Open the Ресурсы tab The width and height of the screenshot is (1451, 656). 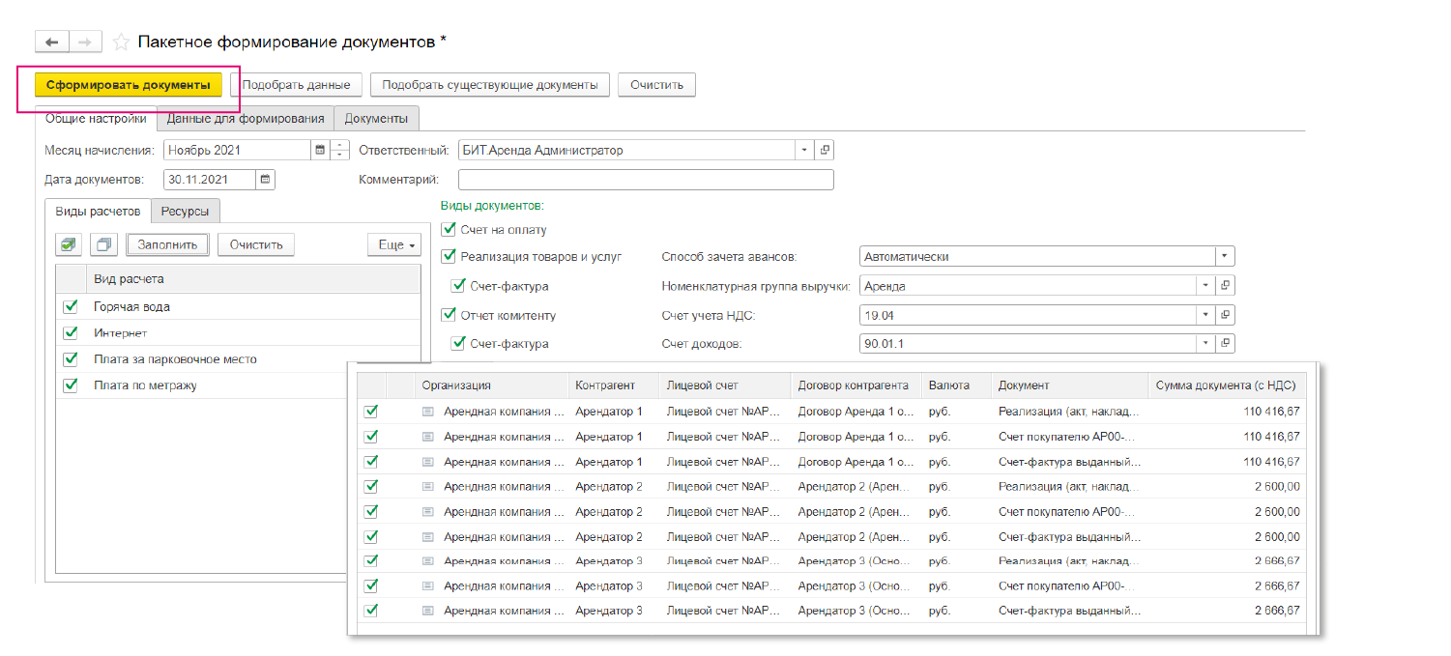click(186, 211)
